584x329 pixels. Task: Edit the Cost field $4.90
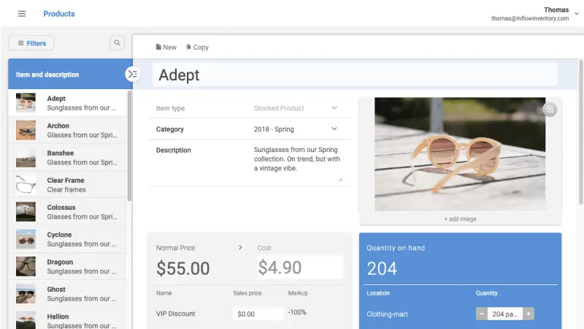point(299,267)
